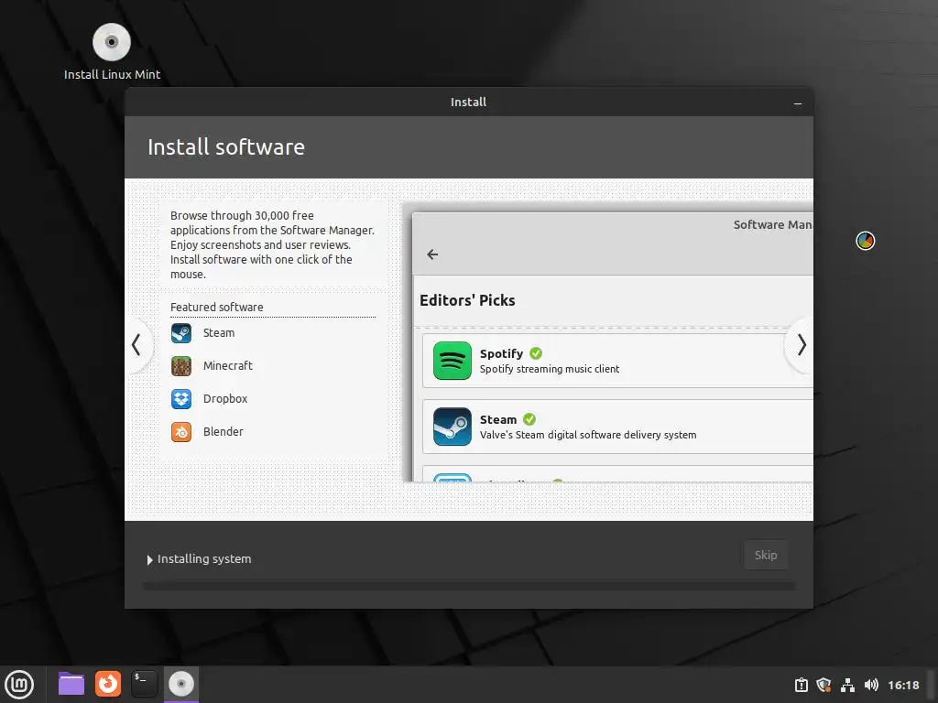Launch Firefox from the taskbar
Image resolution: width=938 pixels, height=703 pixels.
click(x=108, y=684)
